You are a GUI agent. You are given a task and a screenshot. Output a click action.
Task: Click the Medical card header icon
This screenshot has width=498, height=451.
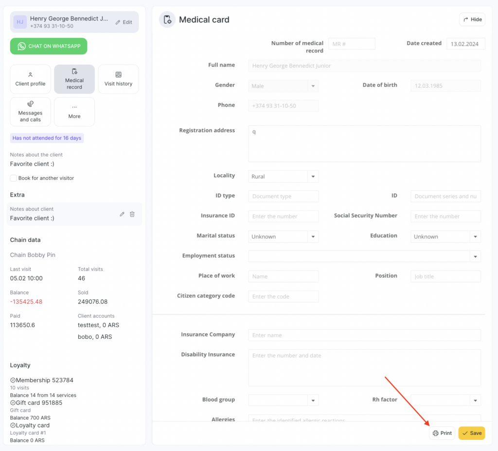167,19
